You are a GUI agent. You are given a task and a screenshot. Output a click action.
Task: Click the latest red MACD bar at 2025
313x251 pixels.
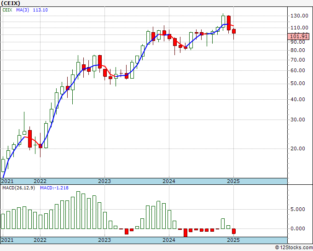(234, 231)
